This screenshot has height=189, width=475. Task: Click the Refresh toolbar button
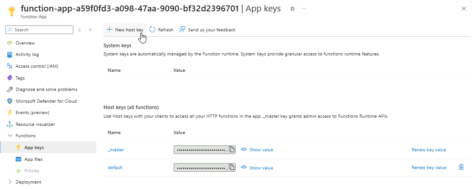[x=161, y=30]
